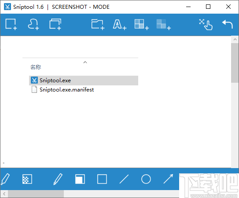Screen dimensions: 239x198
Task: Maximize the Sniptool window
Action: [x=208, y=7]
